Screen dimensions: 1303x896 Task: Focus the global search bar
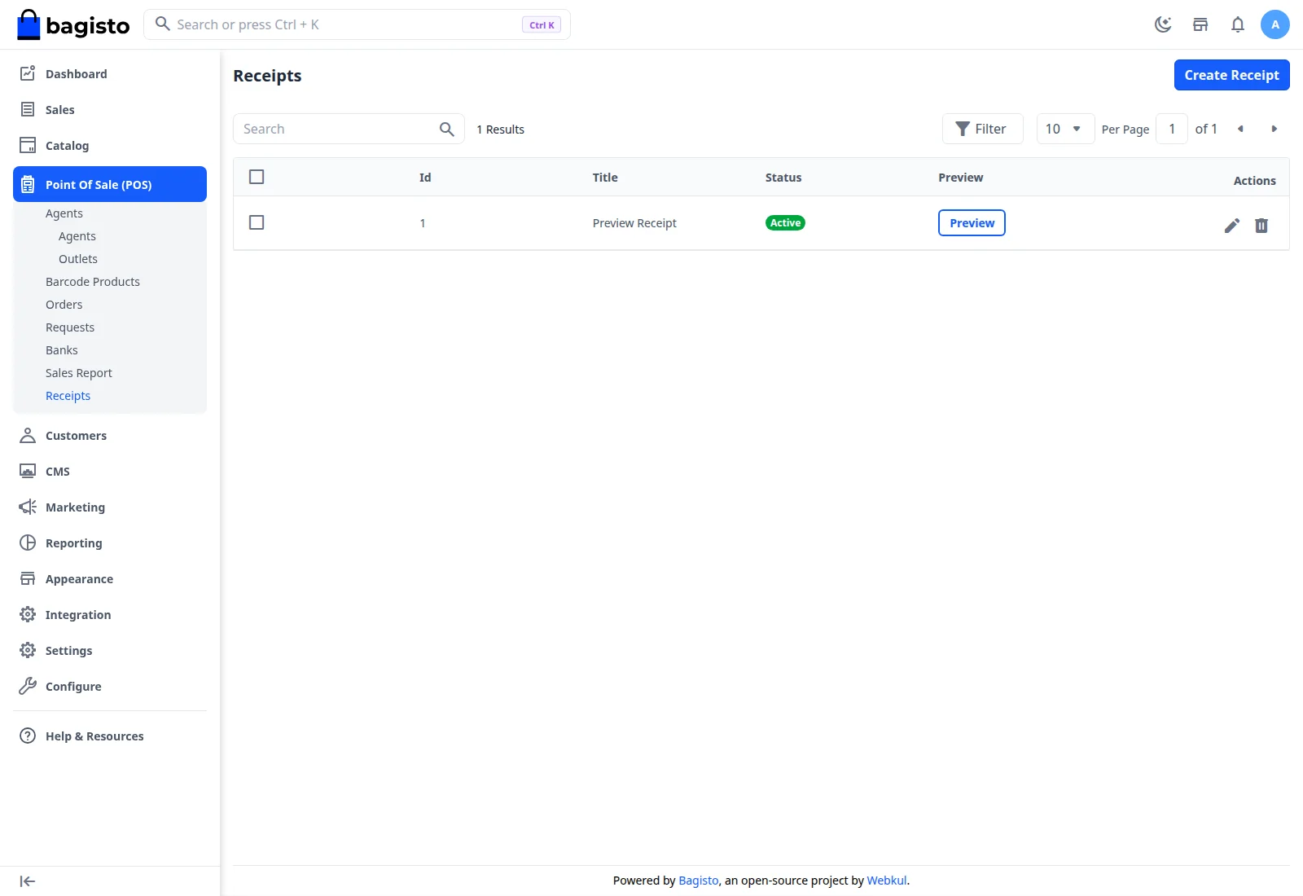tap(357, 24)
